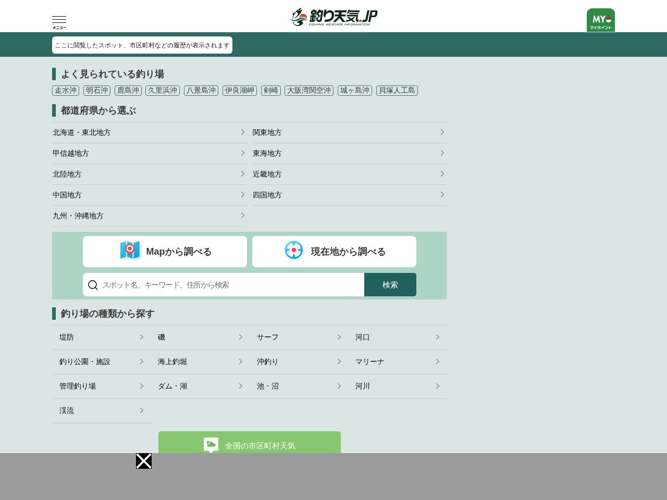Click the location target icon for 現在地から調べる
The width and height of the screenshot is (667, 500).
tap(294, 251)
